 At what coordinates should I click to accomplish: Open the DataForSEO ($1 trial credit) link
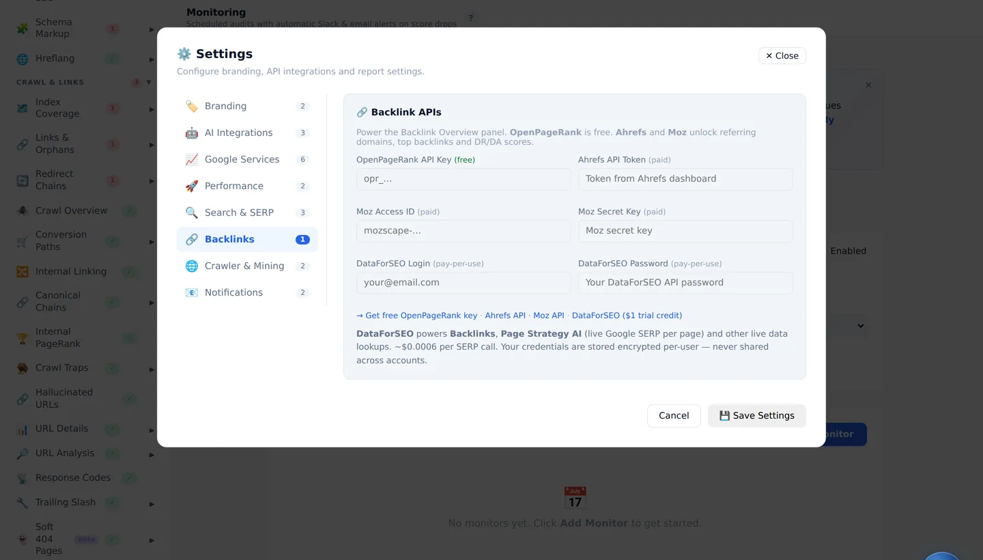click(x=627, y=316)
